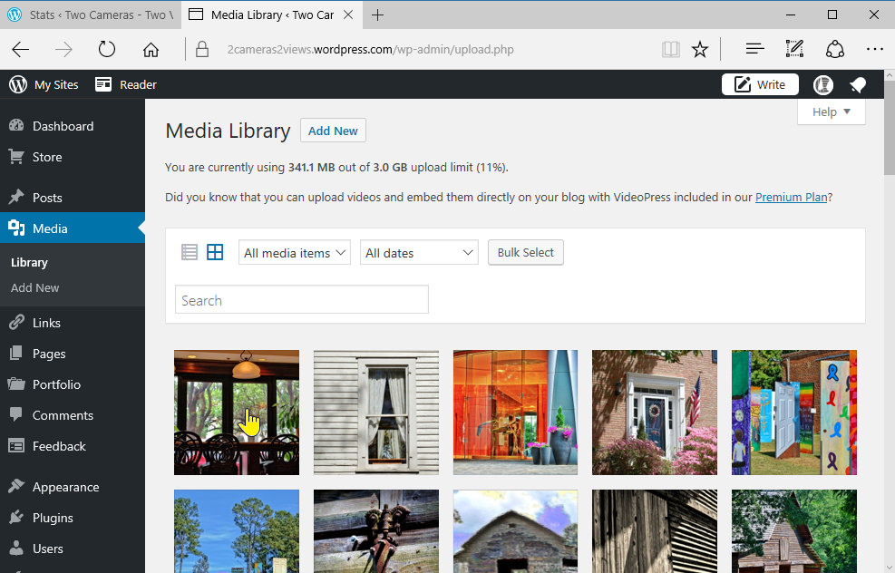This screenshot has height=573, width=895.
Task: Expand the Help panel tab
Action: pos(832,112)
